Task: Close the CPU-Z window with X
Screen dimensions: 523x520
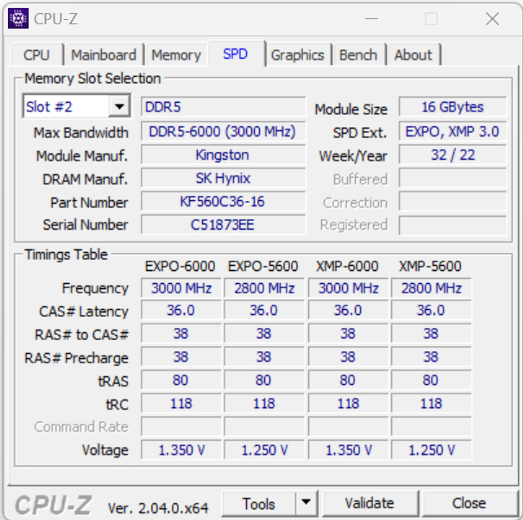Action: 492,19
